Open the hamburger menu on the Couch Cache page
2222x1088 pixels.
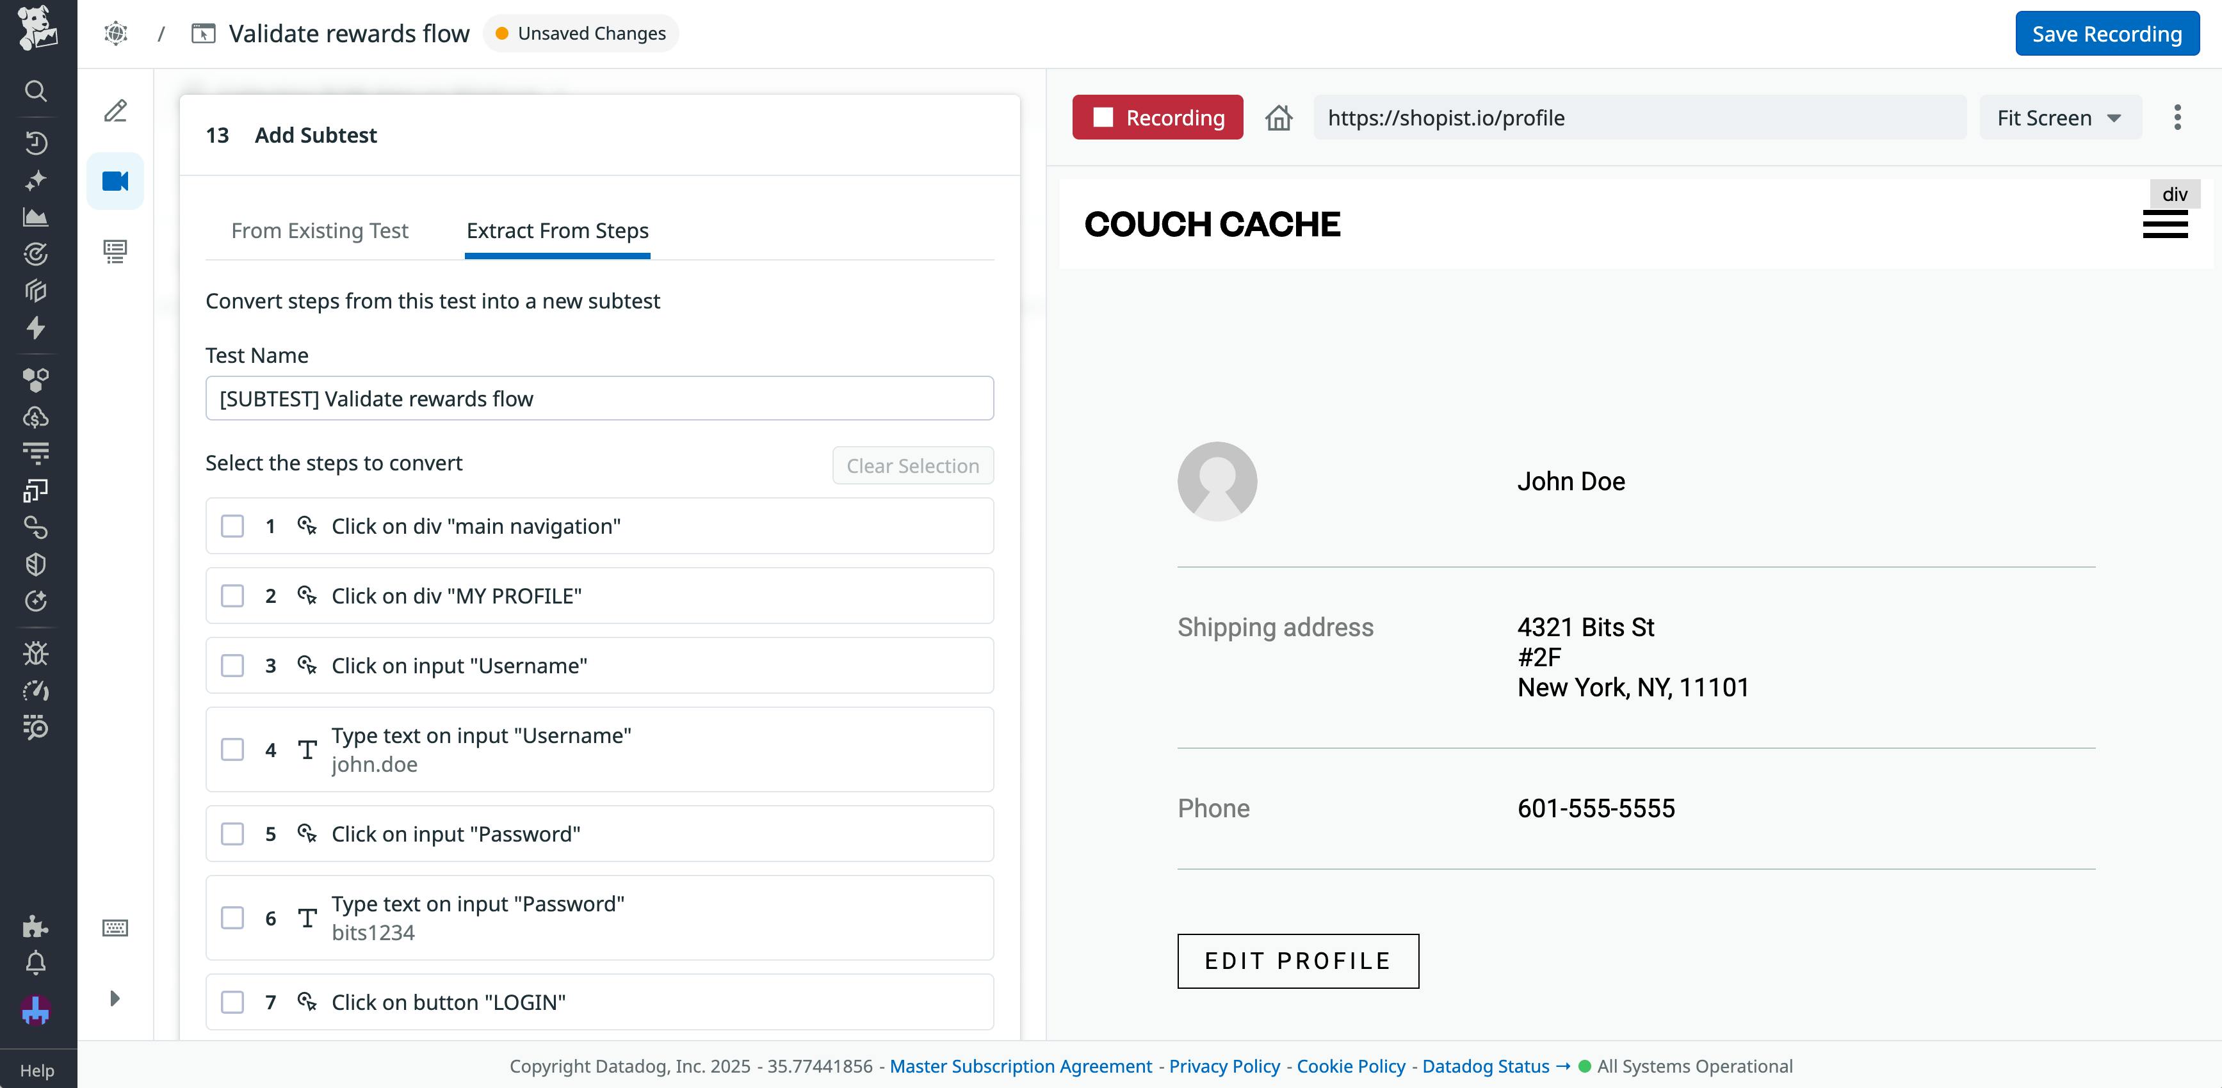point(2166,224)
